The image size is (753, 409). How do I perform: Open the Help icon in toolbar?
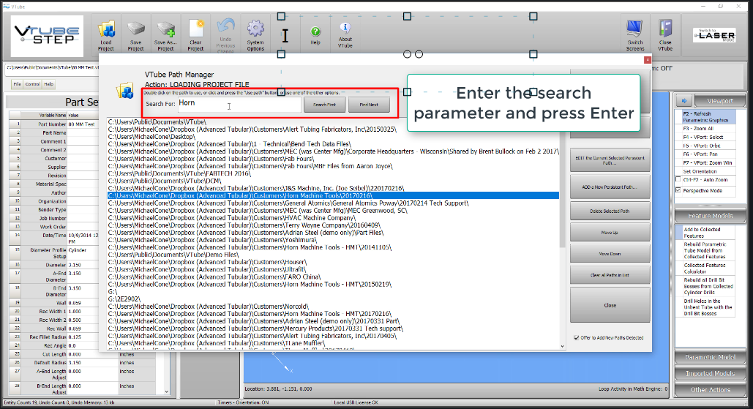pos(315,32)
